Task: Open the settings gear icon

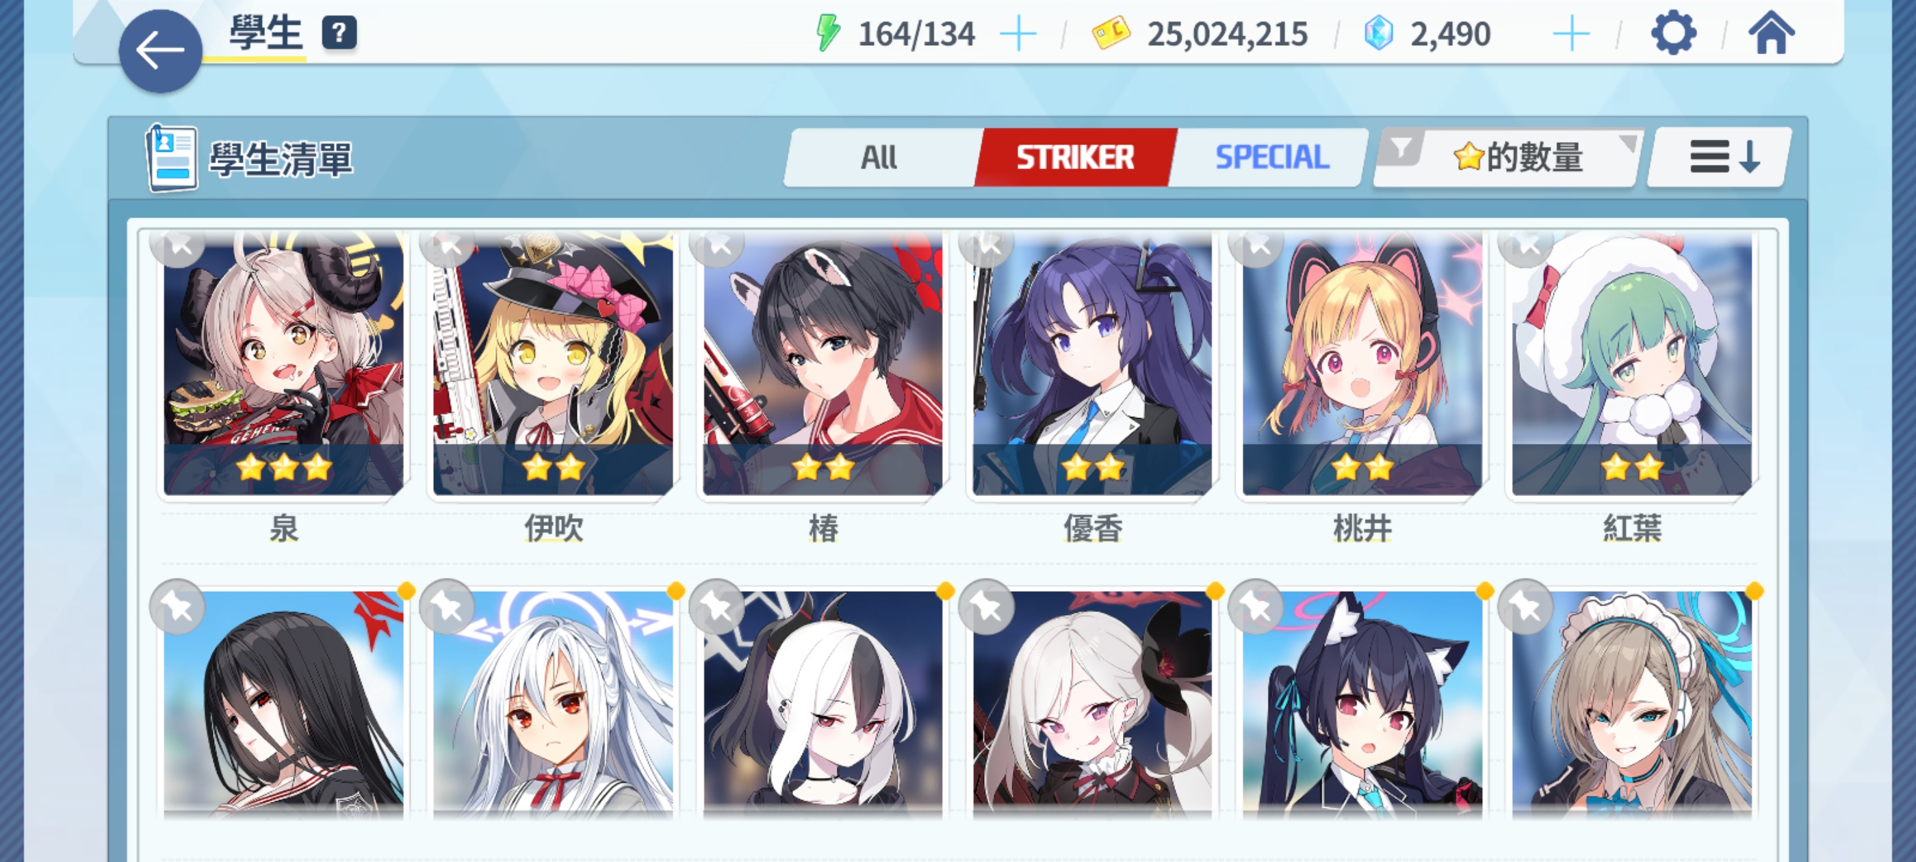Action: coord(1674,34)
